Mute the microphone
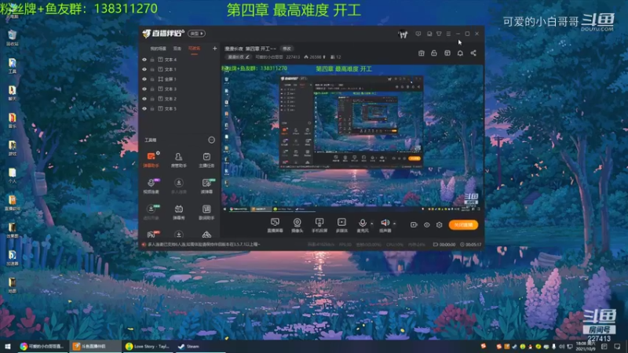This screenshot has height=353, width=628. click(363, 225)
